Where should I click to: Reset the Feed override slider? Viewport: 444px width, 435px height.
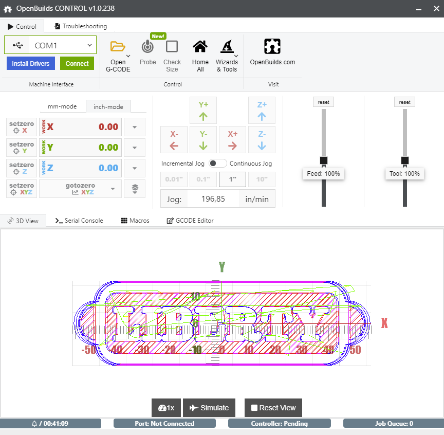pyautogui.click(x=323, y=102)
